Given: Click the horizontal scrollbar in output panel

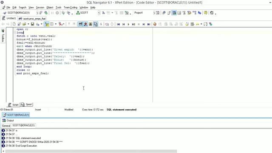Looking at the screenshot, I should (91, 151).
